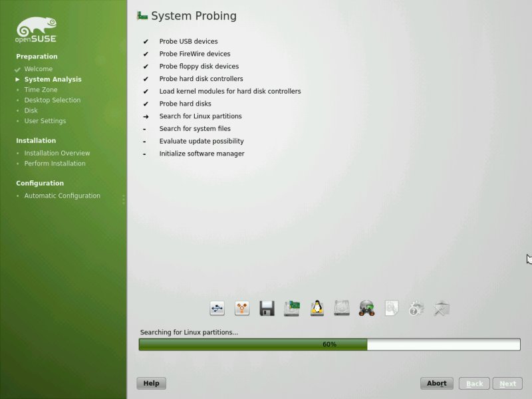Viewport: 532px width, 399px height.
Task: Click 'Initialize software manager' text
Action: point(202,154)
